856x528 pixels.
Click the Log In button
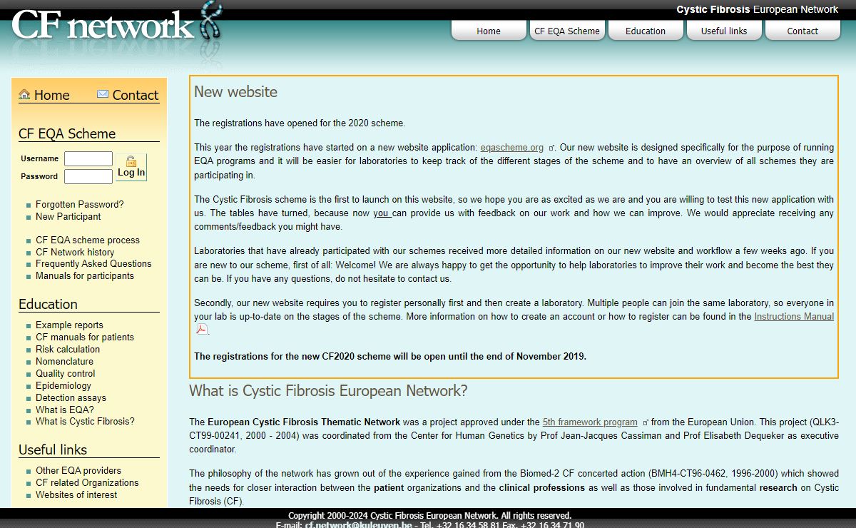pyautogui.click(x=131, y=168)
